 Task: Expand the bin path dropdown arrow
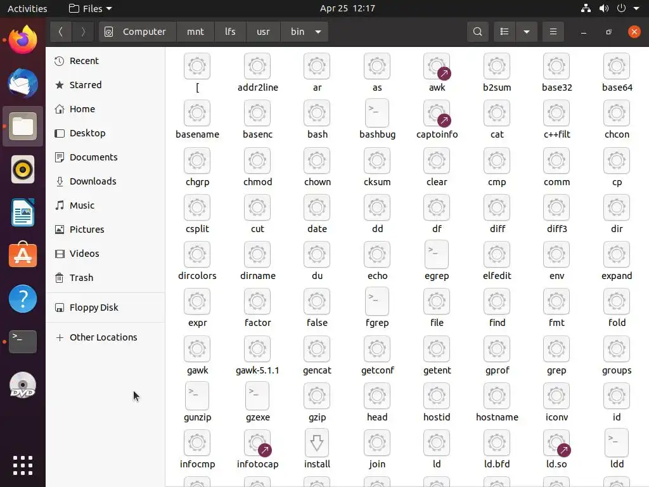click(318, 32)
